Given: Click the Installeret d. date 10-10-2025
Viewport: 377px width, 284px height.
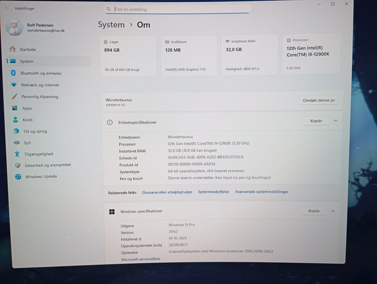Looking at the screenshot, I should pos(178,238).
